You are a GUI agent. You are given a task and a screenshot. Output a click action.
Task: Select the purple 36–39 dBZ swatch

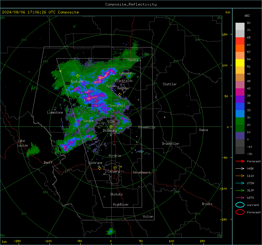(x=240, y=99)
